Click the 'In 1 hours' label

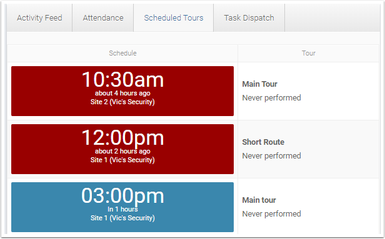(122, 209)
